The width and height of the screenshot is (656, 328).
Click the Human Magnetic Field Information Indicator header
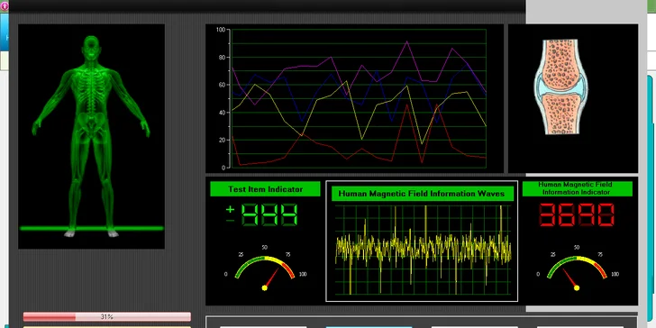pos(577,188)
